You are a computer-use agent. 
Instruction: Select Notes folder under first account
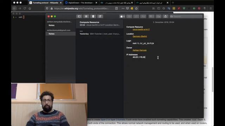click(x=60, y=25)
